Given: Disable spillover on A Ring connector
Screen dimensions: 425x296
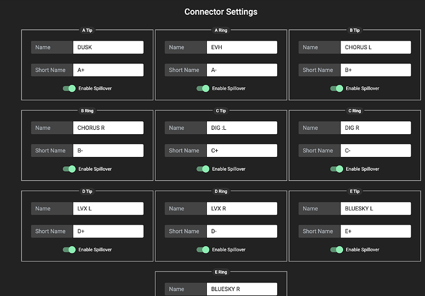Looking at the screenshot, I should point(203,89).
